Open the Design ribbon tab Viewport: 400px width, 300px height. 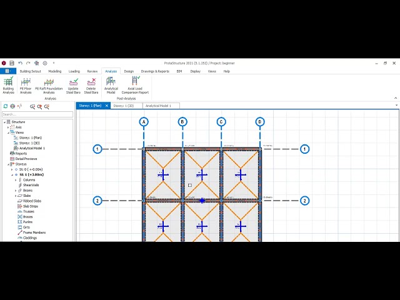pos(129,71)
